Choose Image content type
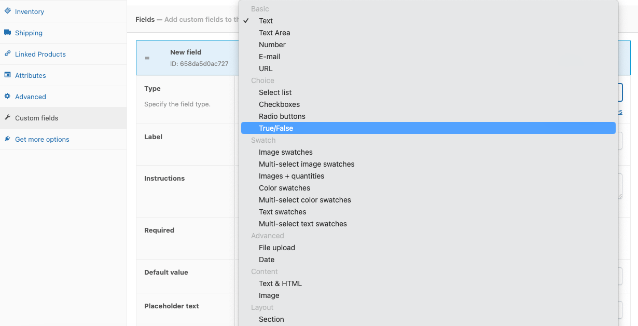 click(428, 295)
